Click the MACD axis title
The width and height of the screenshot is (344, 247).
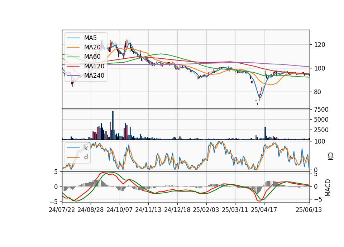coord(328,188)
